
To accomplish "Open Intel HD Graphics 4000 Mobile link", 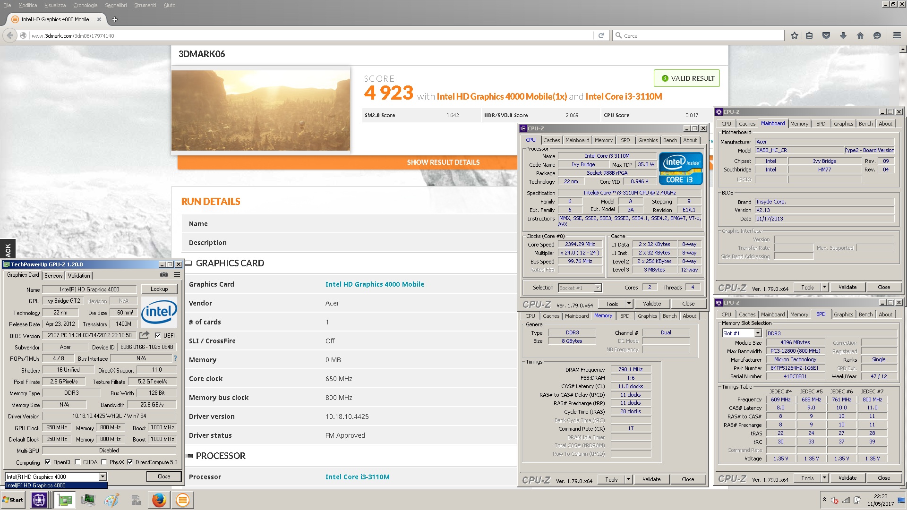I will point(375,284).
